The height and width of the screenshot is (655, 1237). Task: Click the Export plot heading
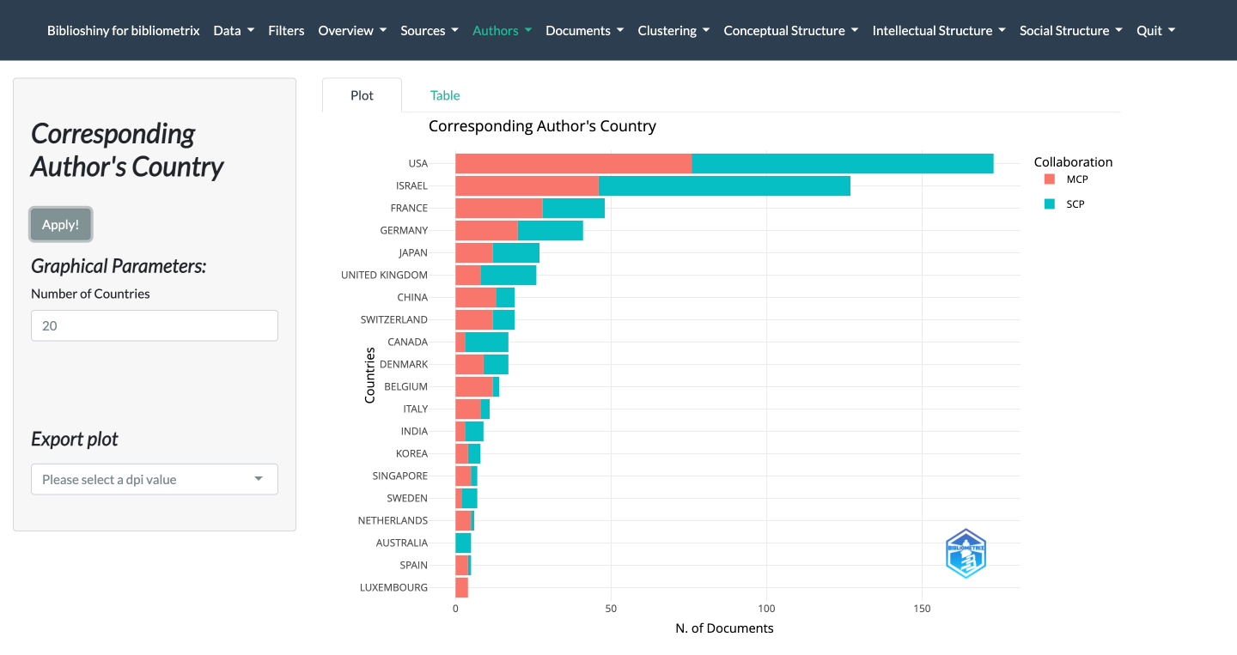[75, 439]
